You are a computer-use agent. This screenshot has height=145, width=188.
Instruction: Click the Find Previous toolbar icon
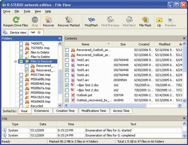tap(110, 20)
